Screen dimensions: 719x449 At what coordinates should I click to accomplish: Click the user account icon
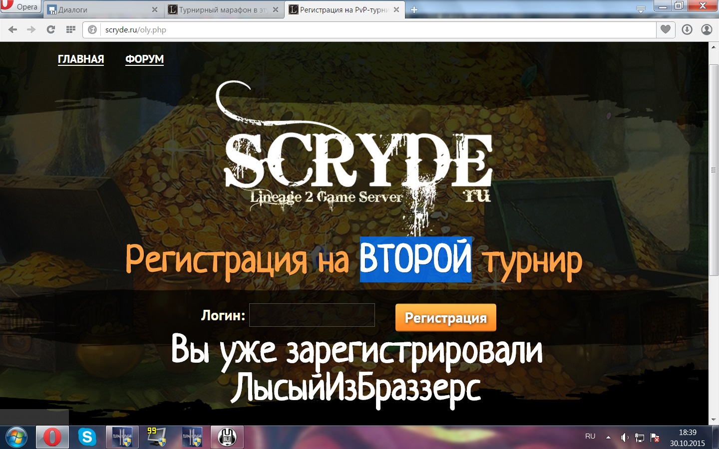click(707, 30)
